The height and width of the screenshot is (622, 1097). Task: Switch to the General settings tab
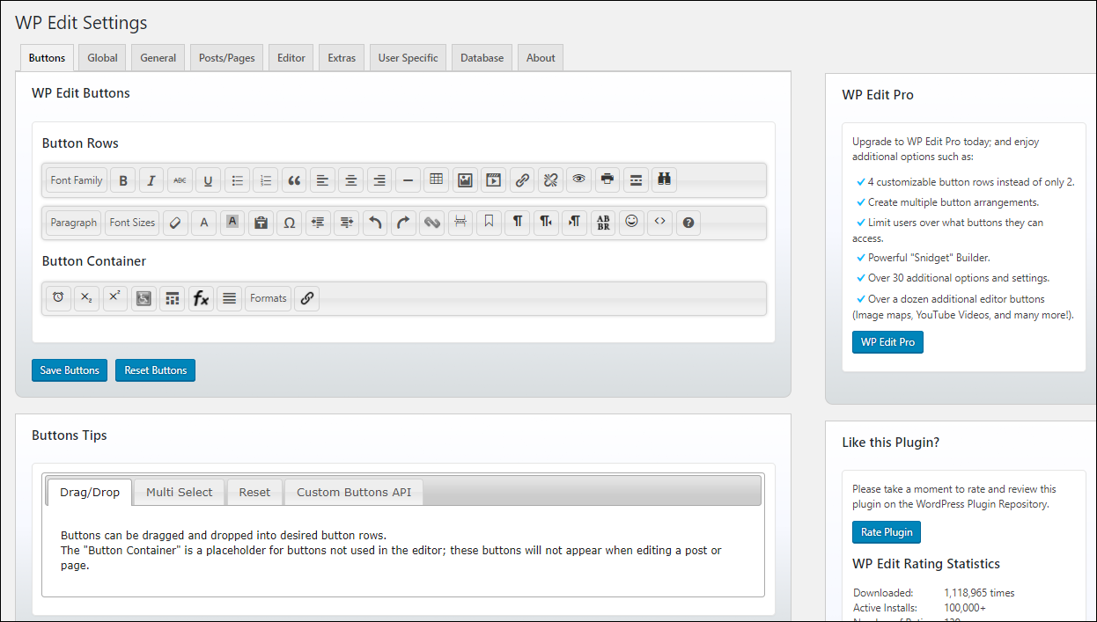click(158, 58)
